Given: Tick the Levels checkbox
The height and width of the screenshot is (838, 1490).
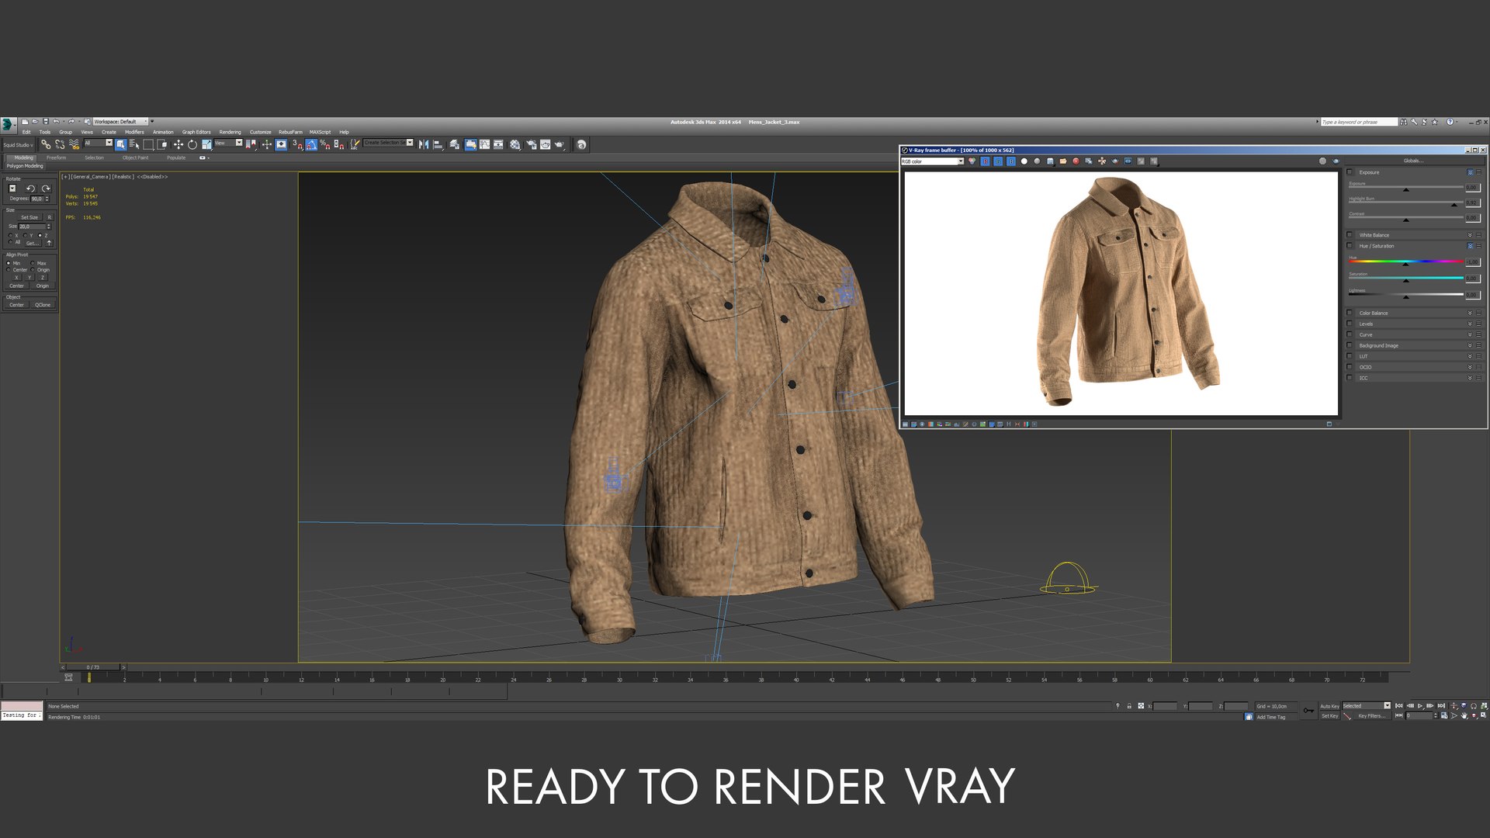Looking at the screenshot, I should tap(1350, 324).
